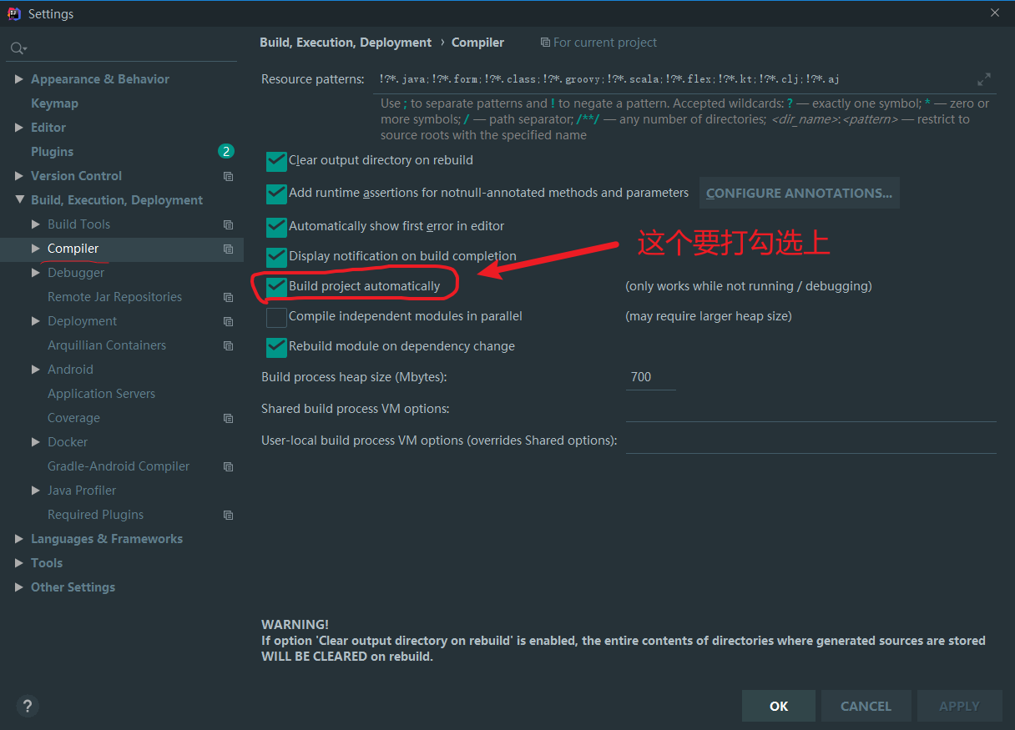Toggle Add runtime assertions for notnull-annotated methods
This screenshot has height=730, width=1015.
(x=276, y=194)
